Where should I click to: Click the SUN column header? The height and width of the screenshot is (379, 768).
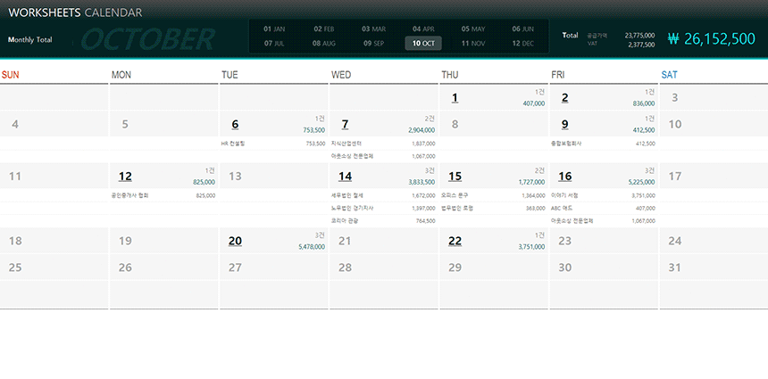click(11, 75)
